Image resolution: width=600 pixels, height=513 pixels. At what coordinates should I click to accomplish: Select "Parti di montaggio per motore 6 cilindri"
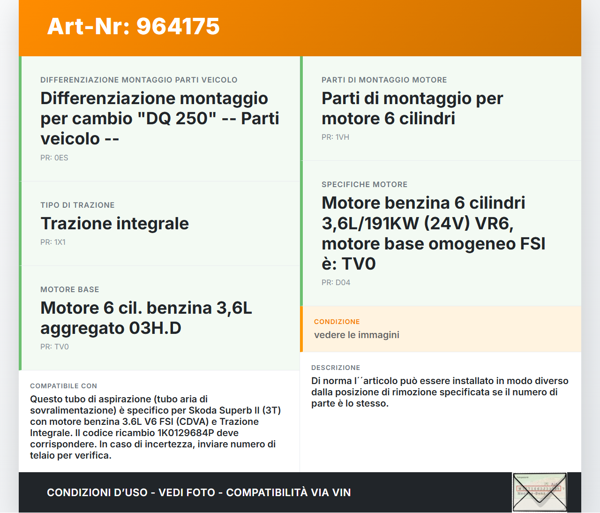click(412, 108)
